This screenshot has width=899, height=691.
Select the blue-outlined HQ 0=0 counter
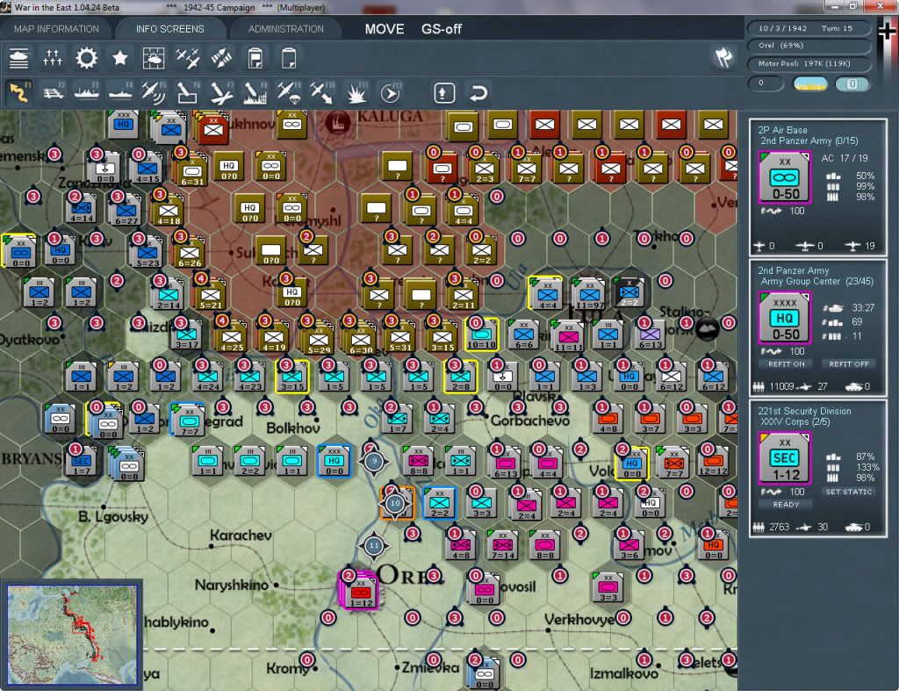pyautogui.click(x=334, y=461)
